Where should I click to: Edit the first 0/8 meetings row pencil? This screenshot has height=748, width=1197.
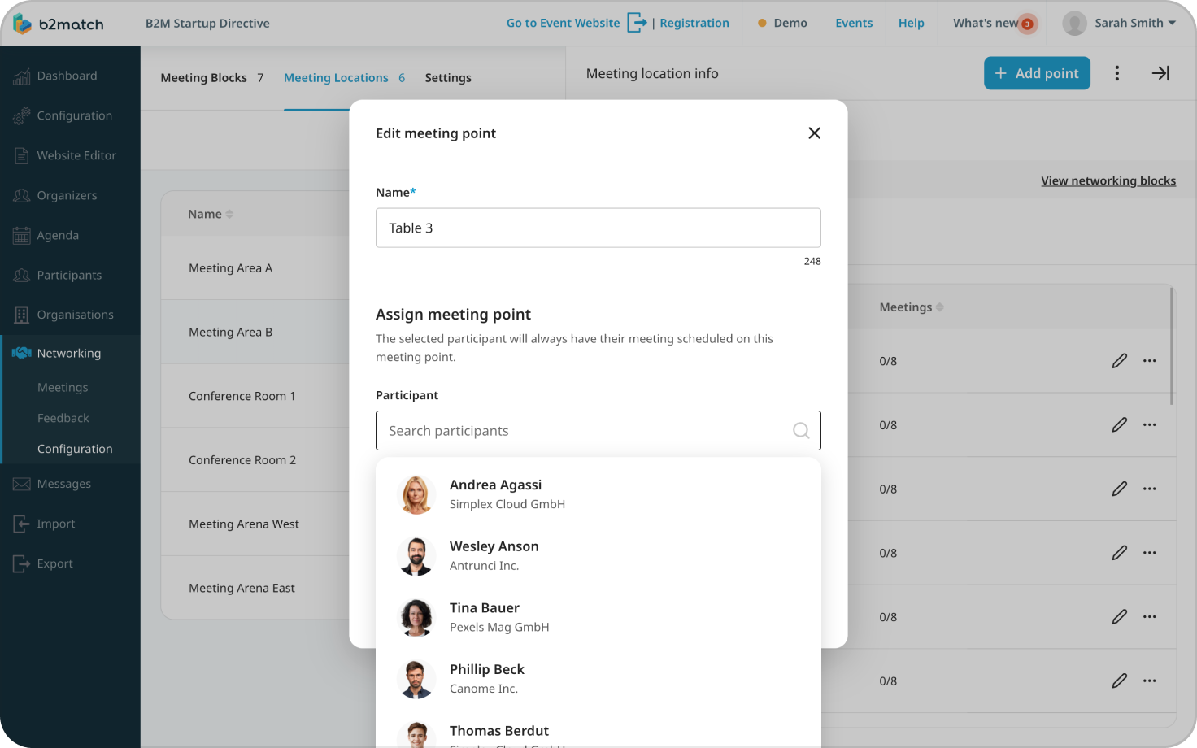1120,361
